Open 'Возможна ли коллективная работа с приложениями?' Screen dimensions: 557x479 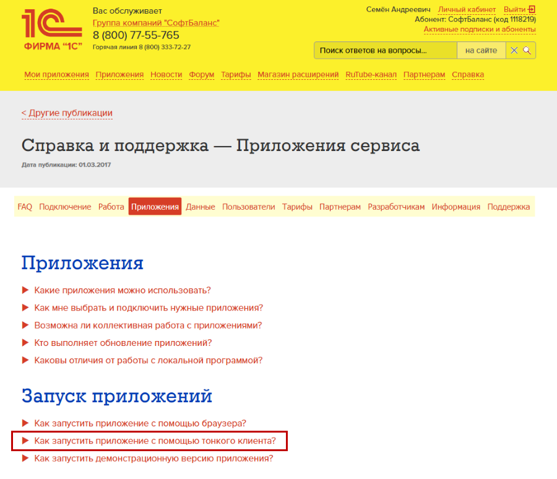click(x=148, y=325)
